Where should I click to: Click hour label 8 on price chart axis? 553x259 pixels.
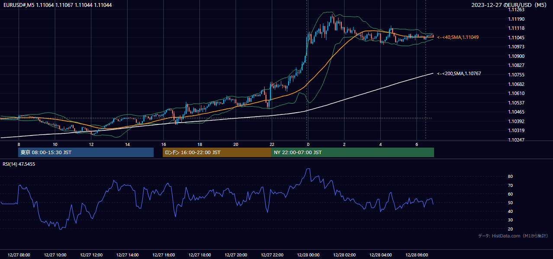[x=19, y=144]
